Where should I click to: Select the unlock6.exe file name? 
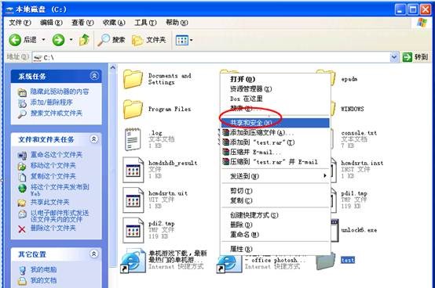(x=359, y=230)
